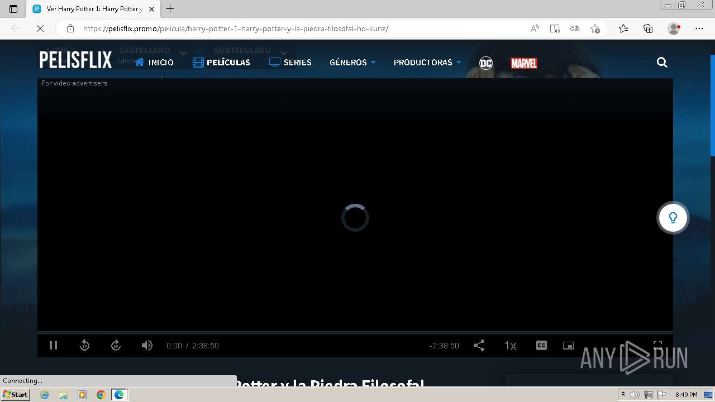Launch Chrome from taskbar
The height and width of the screenshot is (402, 715).
click(101, 395)
